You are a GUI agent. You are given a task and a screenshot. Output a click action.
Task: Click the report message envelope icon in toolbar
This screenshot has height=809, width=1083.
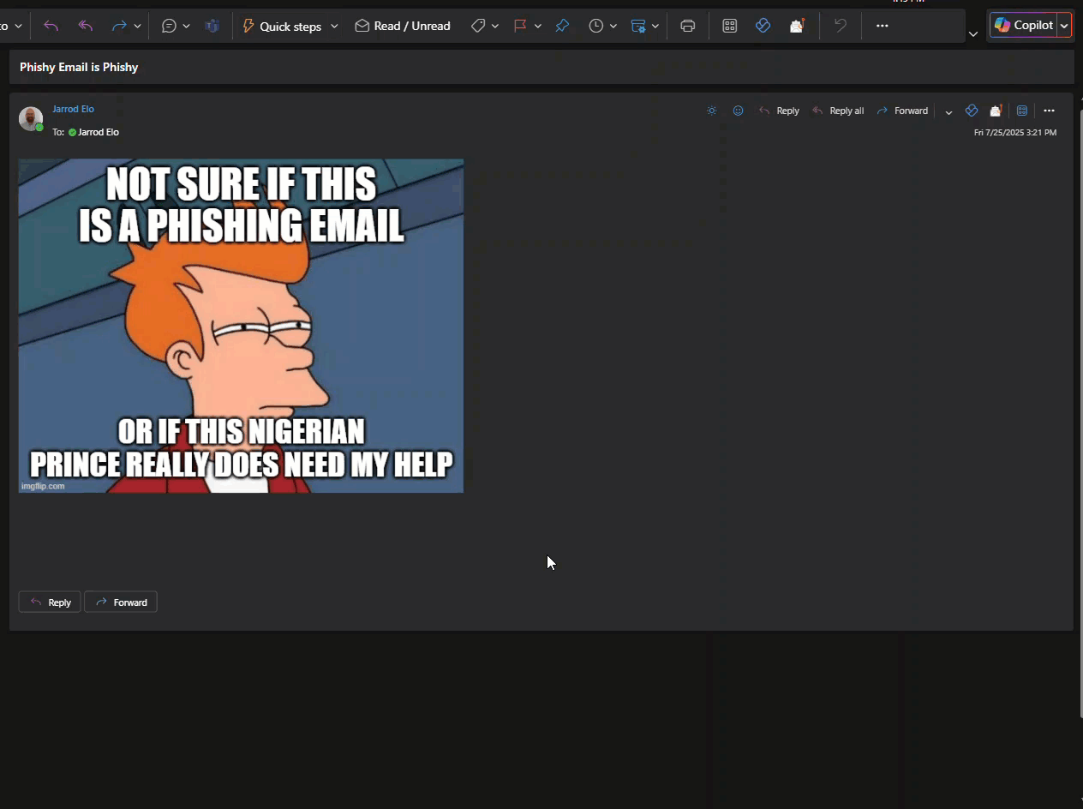tap(798, 27)
